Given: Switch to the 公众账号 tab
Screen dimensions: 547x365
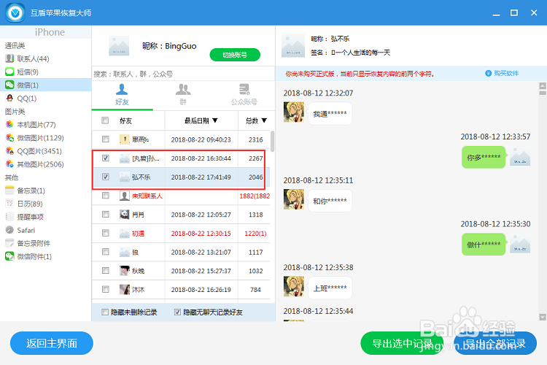Looking at the screenshot, I should point(244,95).
